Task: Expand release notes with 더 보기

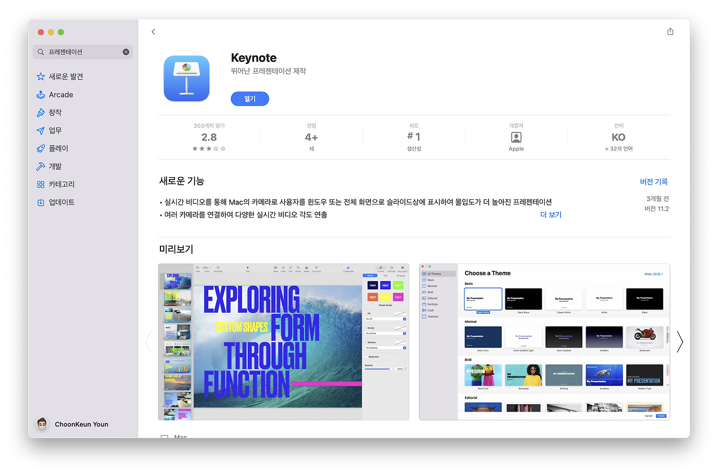Action: 551,215
